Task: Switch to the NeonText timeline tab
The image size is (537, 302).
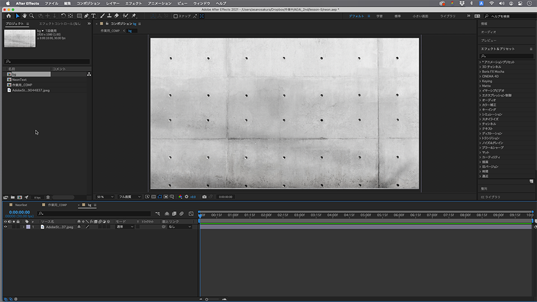Action: (x=20, y=205)
